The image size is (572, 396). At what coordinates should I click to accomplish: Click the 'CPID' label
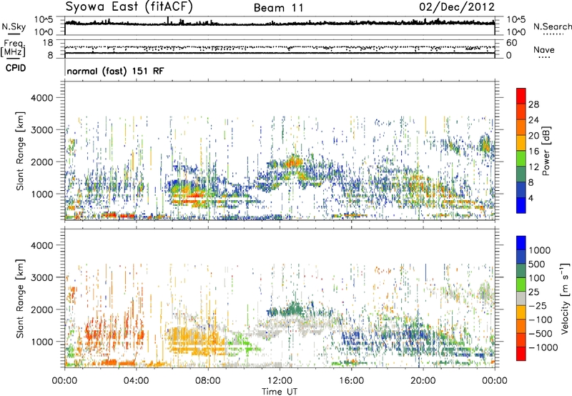point(16,68)
